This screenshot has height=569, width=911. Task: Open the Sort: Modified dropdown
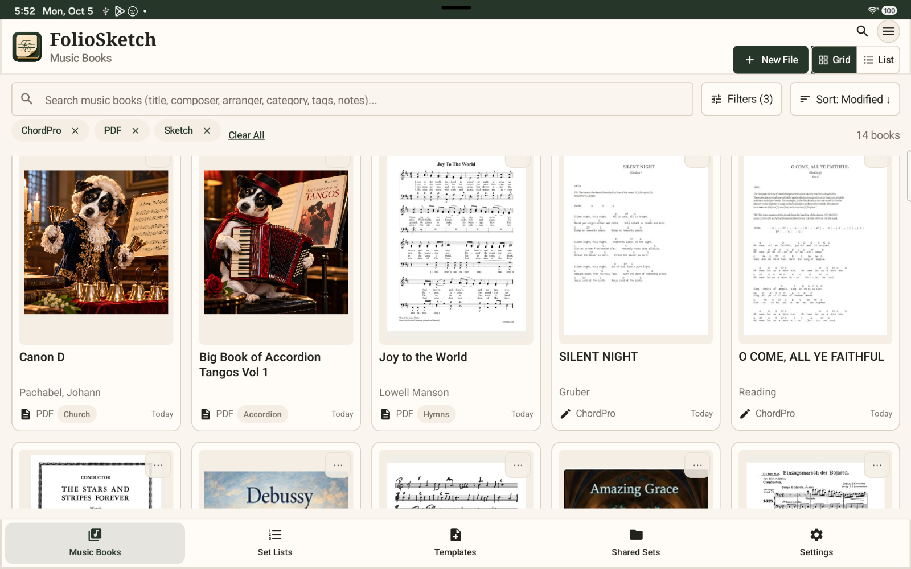click(845, 99)
